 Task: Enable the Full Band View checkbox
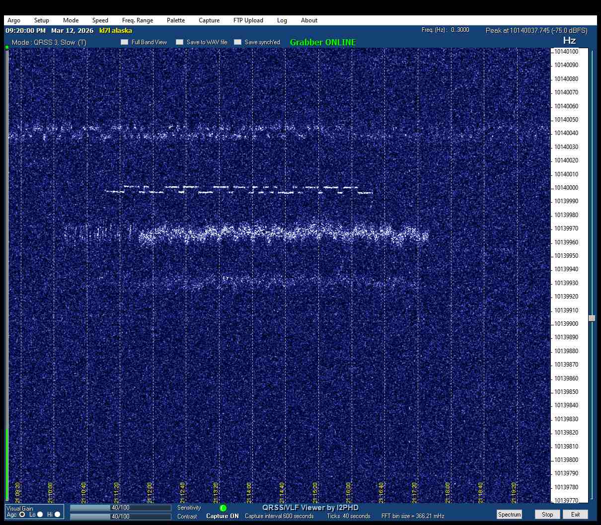(x=125, y=42)
